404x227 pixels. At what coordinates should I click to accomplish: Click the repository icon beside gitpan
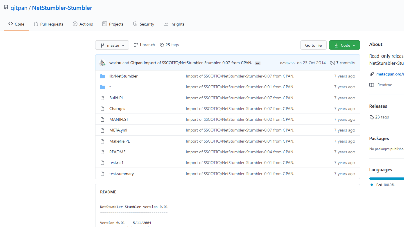(6, 8)
